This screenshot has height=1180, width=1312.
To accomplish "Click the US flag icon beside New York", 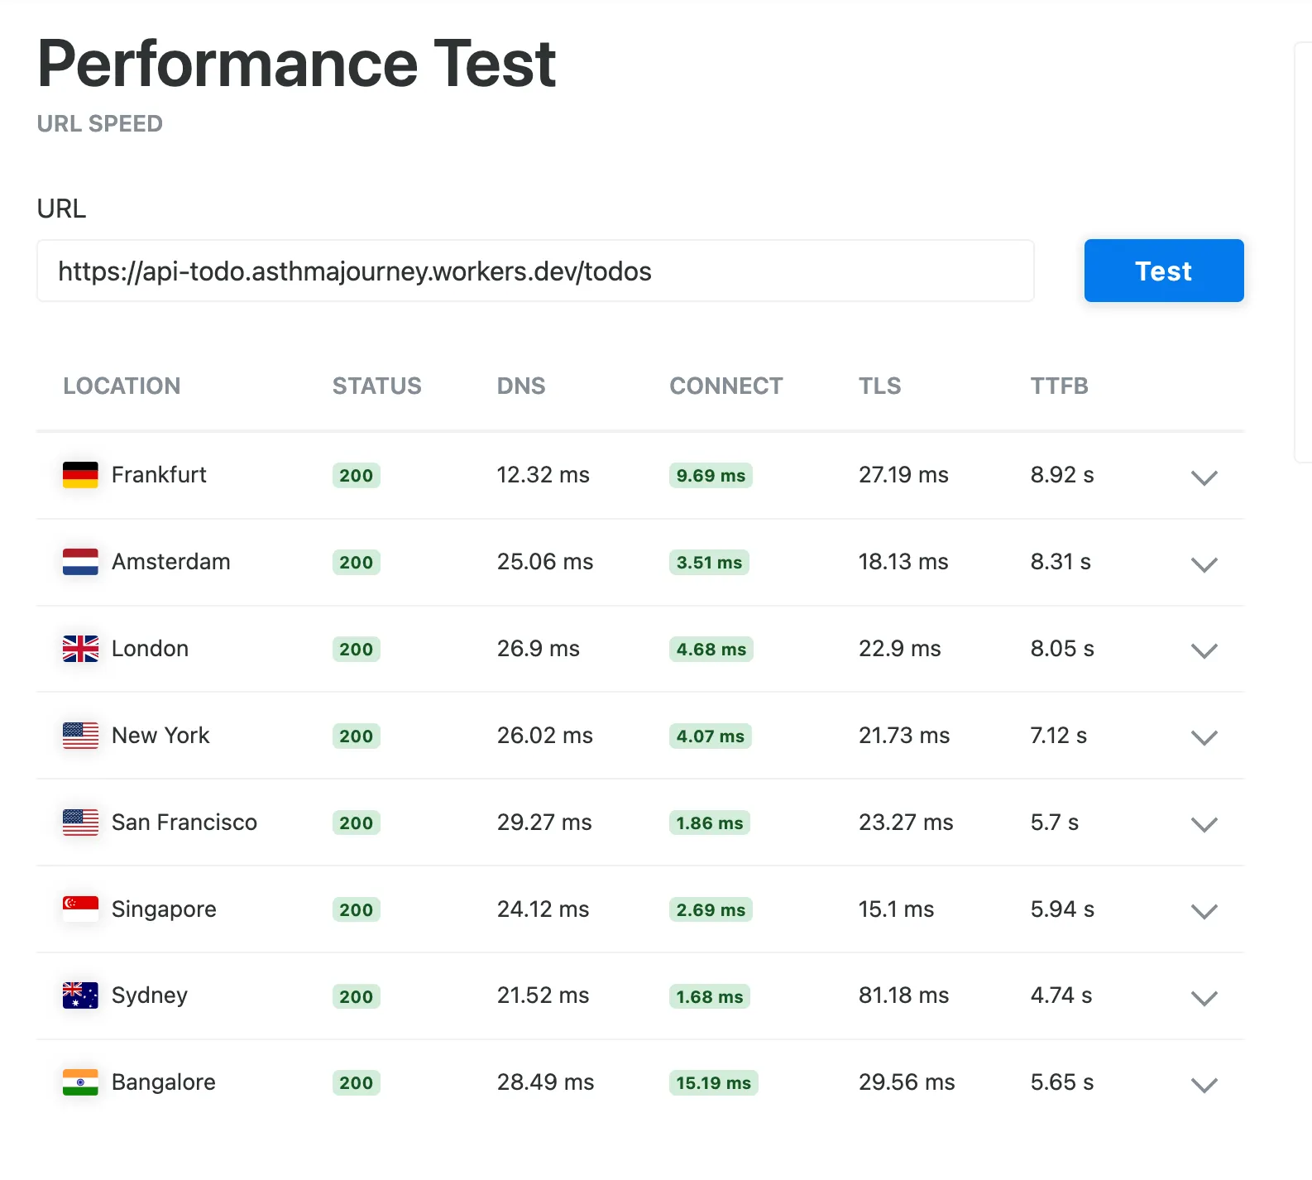I will [80, 736].
